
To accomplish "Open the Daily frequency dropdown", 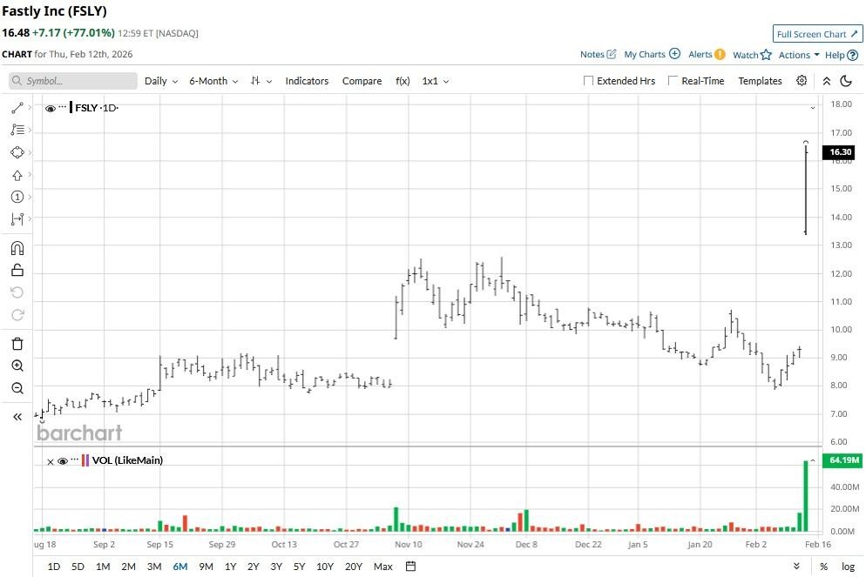I will (x=160, y=81).
